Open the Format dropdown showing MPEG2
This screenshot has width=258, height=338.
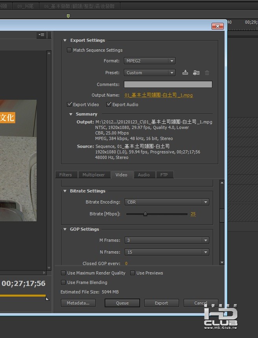149,61
